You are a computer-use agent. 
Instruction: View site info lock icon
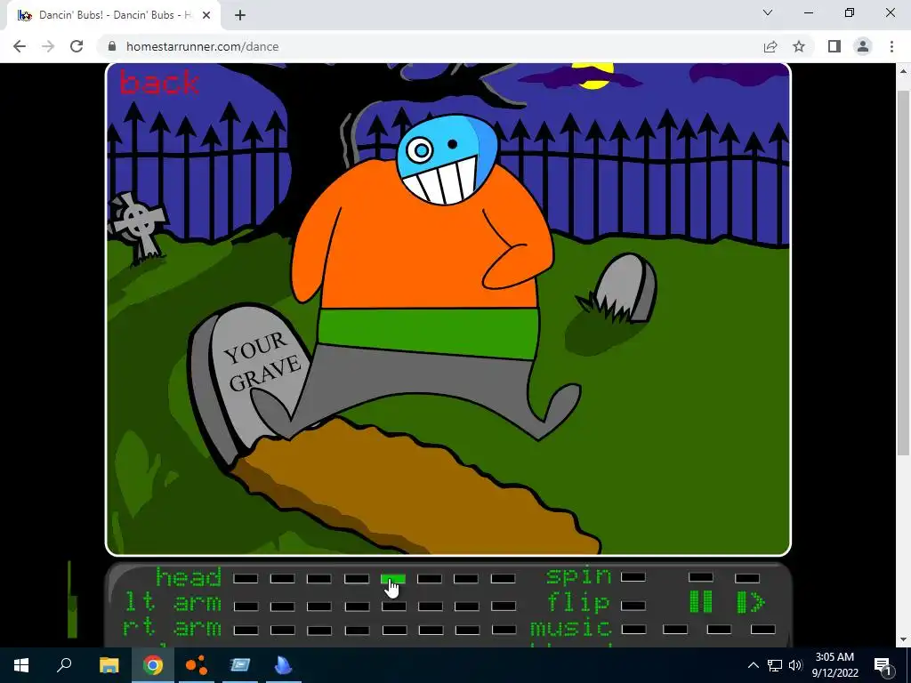pyautogui.click(x=112, y=46)
